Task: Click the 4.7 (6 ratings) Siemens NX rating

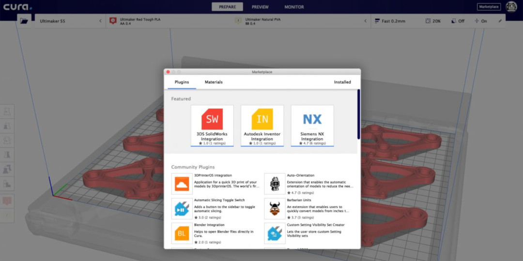Action: (x=312, y=143)
